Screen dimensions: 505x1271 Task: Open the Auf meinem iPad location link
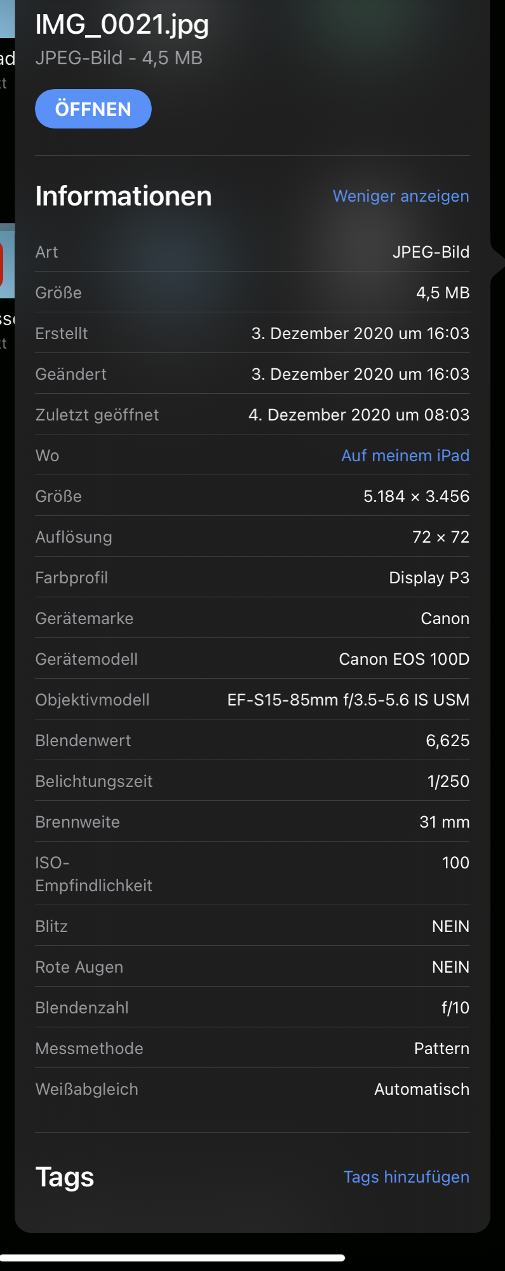coord(405,455)
